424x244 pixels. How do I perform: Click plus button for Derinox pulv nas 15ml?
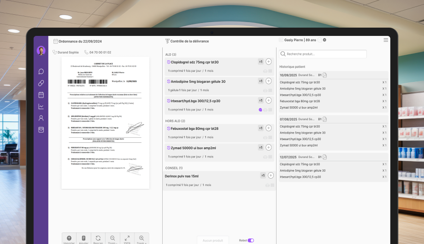271,175
